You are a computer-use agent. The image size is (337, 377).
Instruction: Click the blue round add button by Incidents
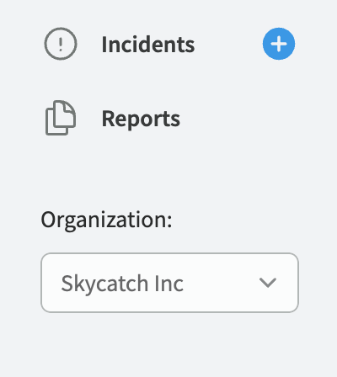pos(279,44)
